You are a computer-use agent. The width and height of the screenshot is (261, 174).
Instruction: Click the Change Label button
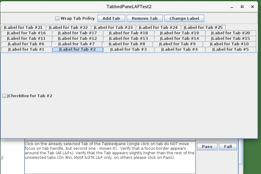pos(184,19)
